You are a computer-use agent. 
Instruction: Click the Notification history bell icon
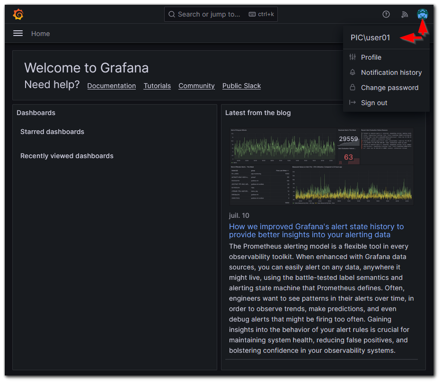353,72
